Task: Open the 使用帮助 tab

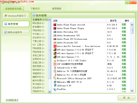Action: coord(57,9)
